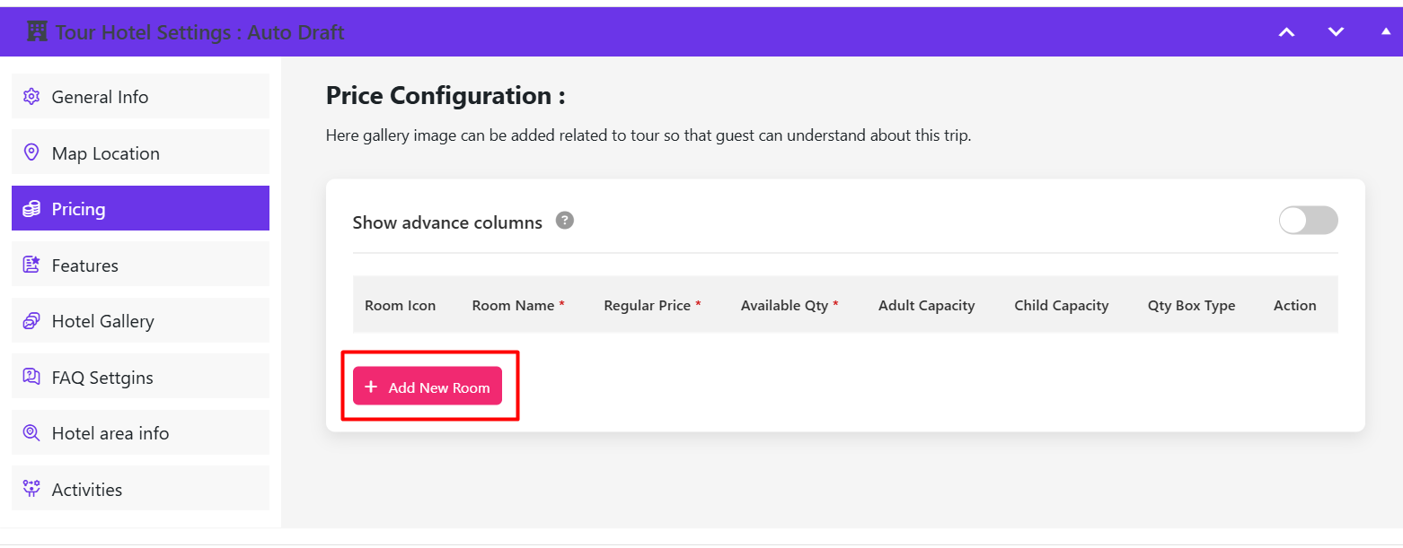
Task: Click the Regular Price column header
Action: (647, 306)
